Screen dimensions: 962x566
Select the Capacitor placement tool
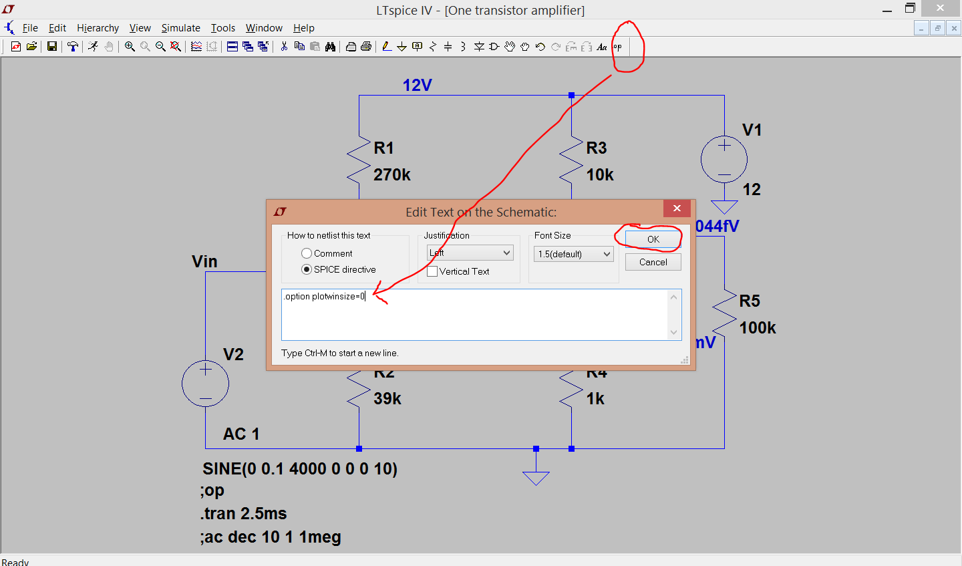(448, 47)
